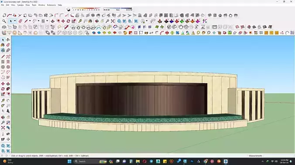Select the Polygon tool
295x165 pixels.
8,67
